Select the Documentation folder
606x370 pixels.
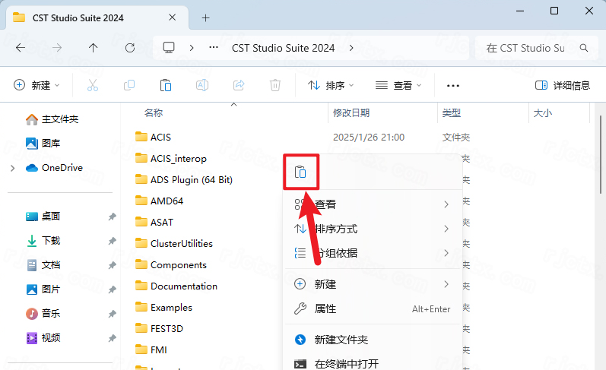click(183, 286)
